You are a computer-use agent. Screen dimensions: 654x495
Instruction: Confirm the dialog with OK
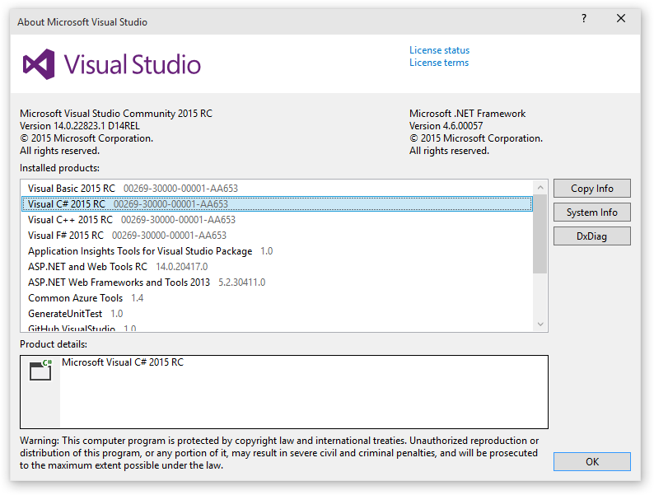[x=592, y=461]
